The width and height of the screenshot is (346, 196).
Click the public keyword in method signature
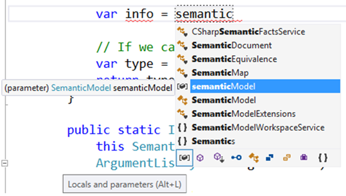point(89,130)
